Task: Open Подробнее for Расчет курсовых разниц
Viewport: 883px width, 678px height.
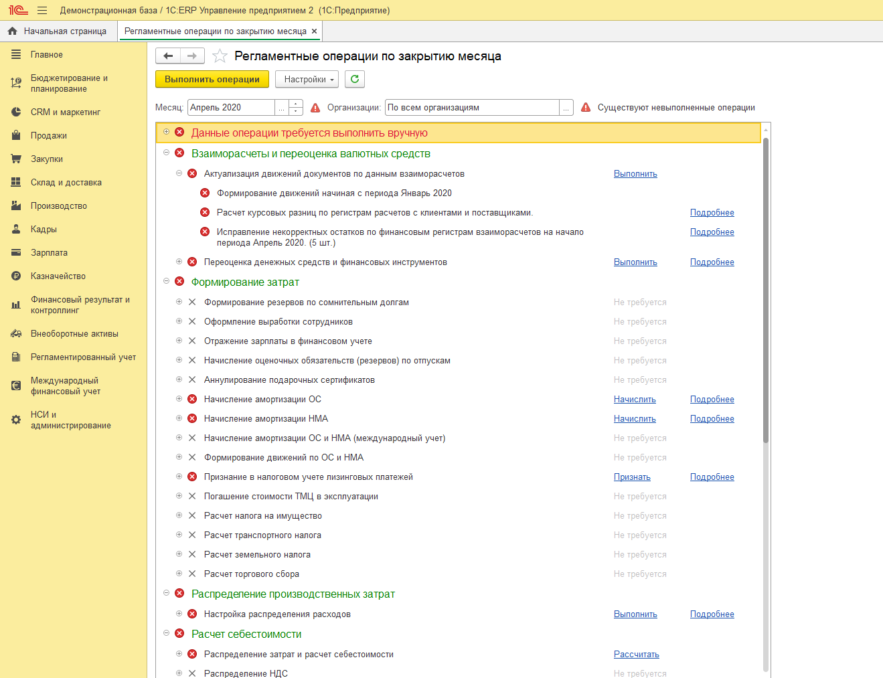Action: click(x=712, y=212)
